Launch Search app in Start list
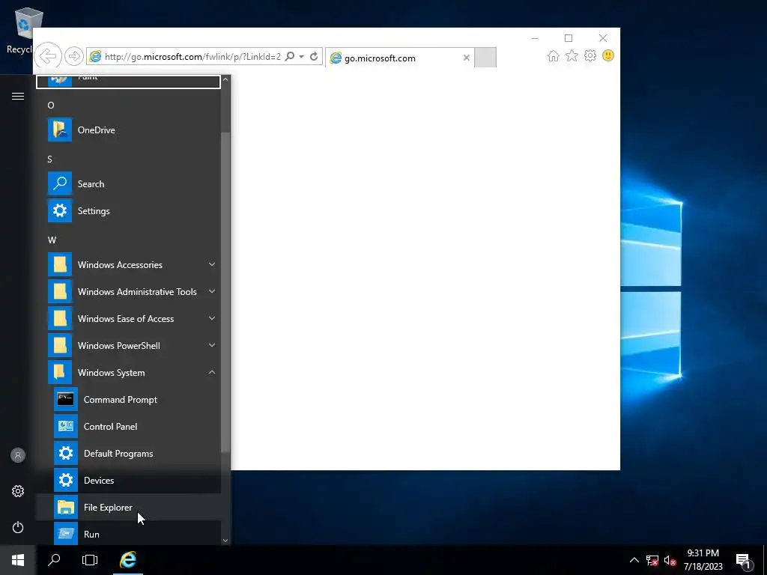Image resolution: width=767 pixels, height=575 pixels. [x=129, y=184]
